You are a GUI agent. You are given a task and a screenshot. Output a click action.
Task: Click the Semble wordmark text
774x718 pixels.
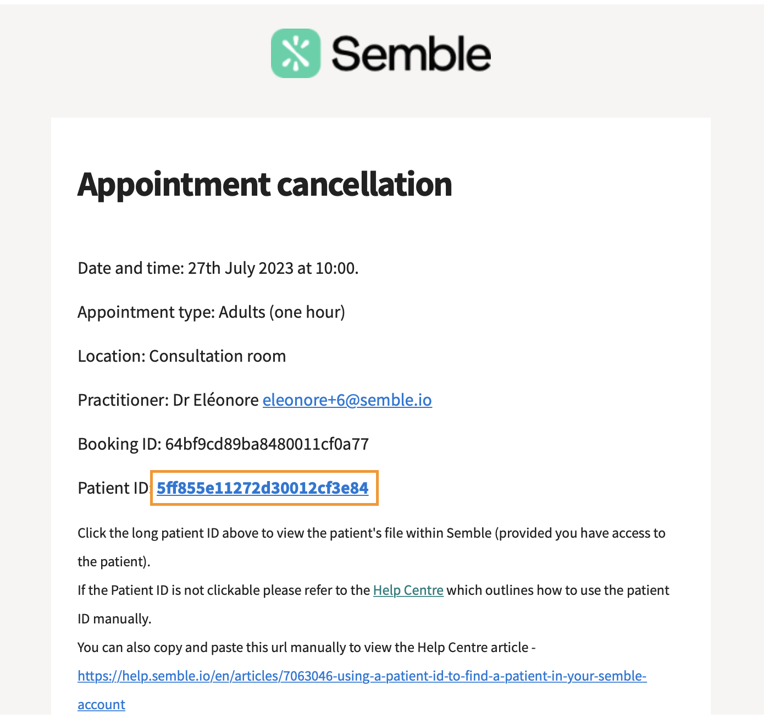411,54
